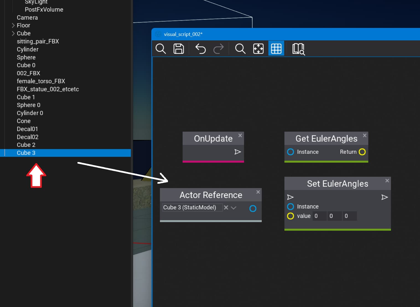Toggle the grid display button
This screenshot has width=420, height=307.
pos(276,49)
